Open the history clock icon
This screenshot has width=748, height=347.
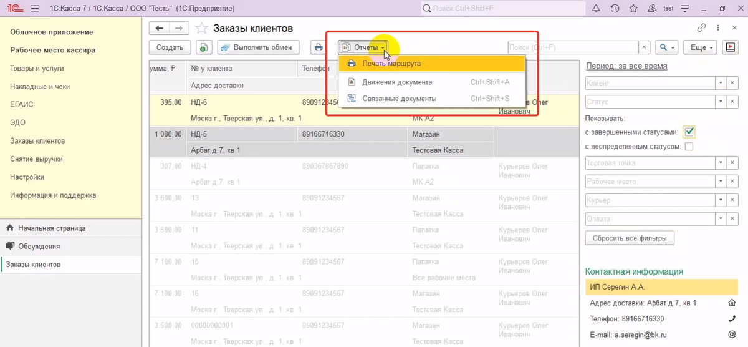(615, 9)
